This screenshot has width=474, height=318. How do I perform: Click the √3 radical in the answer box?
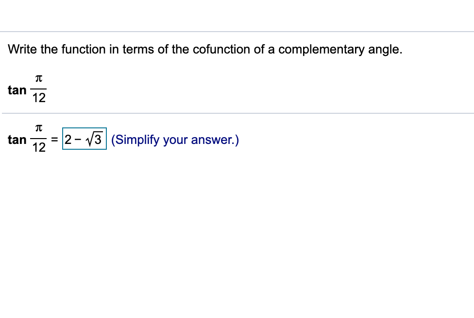point(94,140)
